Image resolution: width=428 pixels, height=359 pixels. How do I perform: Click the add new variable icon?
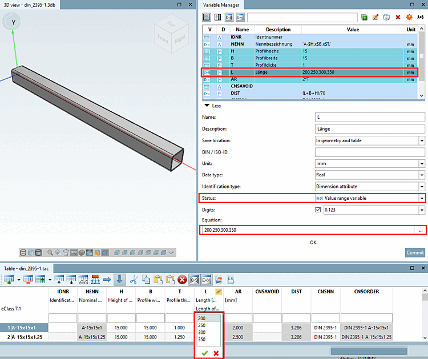[x=365, y=17]
